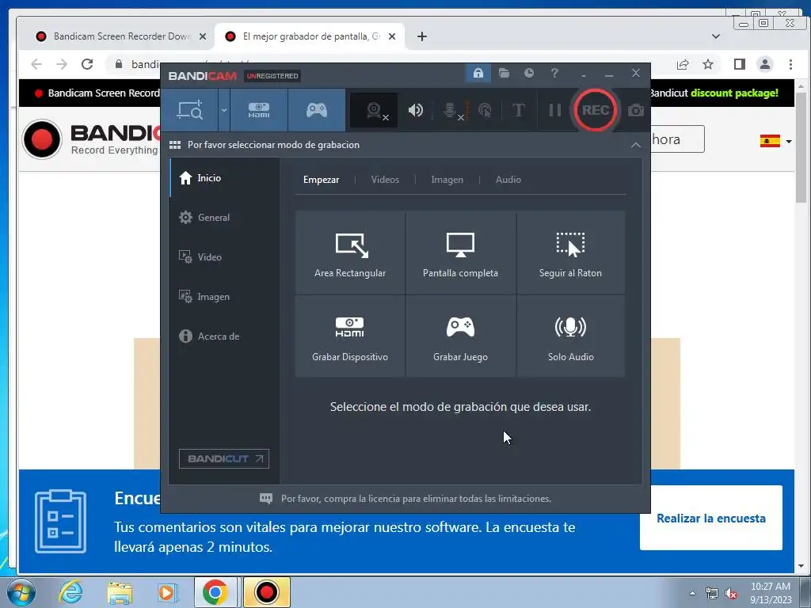Open scheduled recording clock icon

pos(528,73)
